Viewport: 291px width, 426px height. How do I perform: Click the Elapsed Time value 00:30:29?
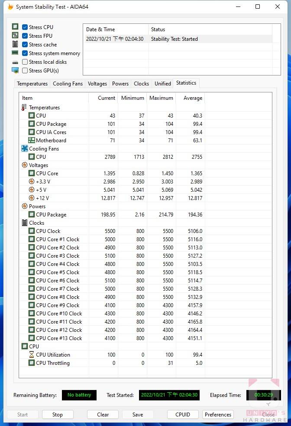(264, 395)
